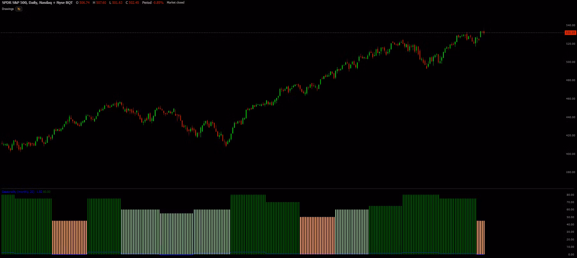Click the 460.00 price axis label
Screen dimensions: 577x258
click(571, 99)
